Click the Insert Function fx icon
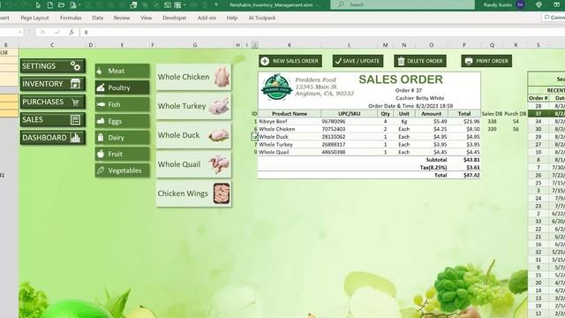Viewport: 565px width, 318px height. (72, 32)
